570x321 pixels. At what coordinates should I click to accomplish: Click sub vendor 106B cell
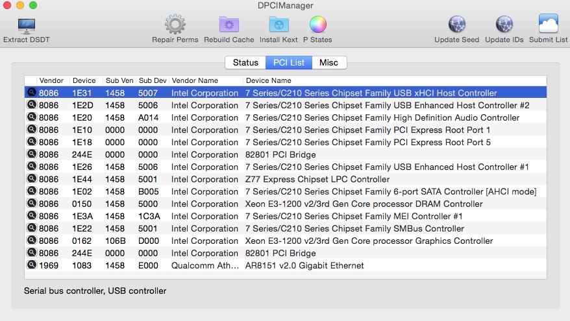[116, 241]
